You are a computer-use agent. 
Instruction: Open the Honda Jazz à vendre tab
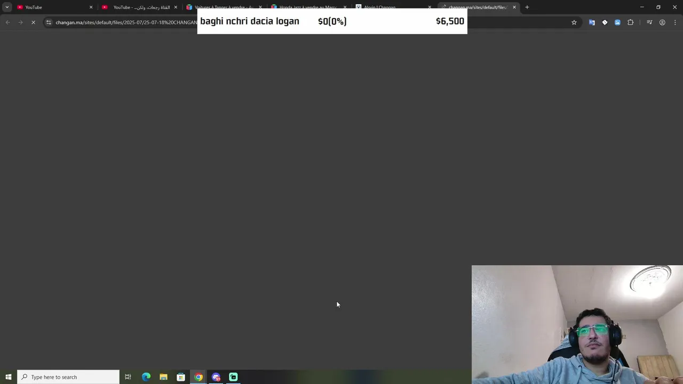click(x=309, y=5)
